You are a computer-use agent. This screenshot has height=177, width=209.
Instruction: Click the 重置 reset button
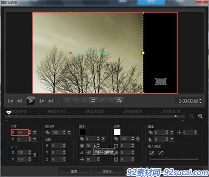coord(74,171)
